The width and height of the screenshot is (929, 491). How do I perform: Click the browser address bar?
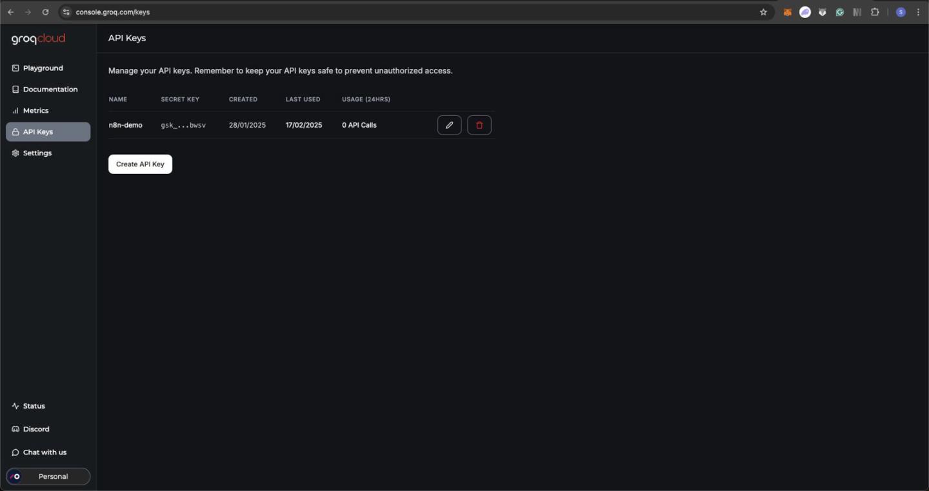point(258,12)
